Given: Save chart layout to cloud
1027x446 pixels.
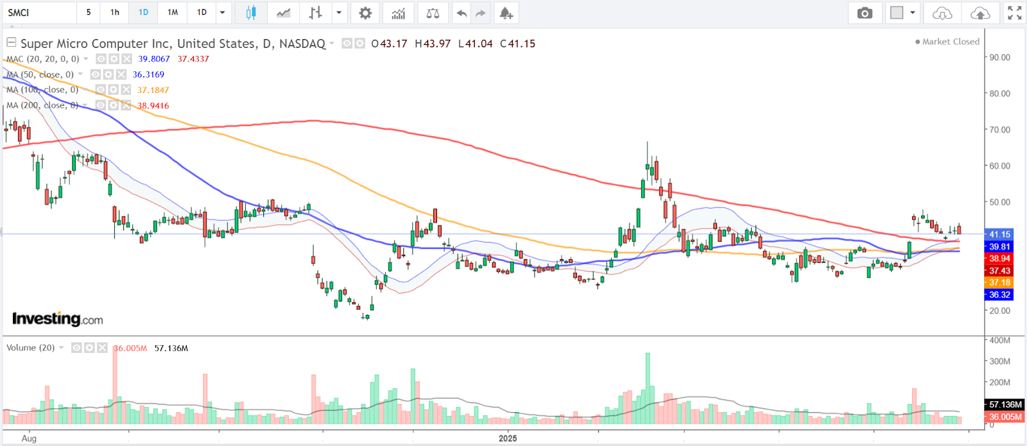Looking at the screenshot, I should [x=980, y=13].
